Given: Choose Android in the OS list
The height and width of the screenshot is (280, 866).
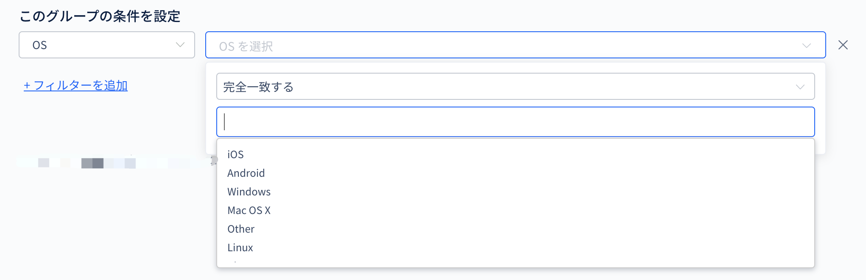Looking at the screenshot, I should click(246, 173).
